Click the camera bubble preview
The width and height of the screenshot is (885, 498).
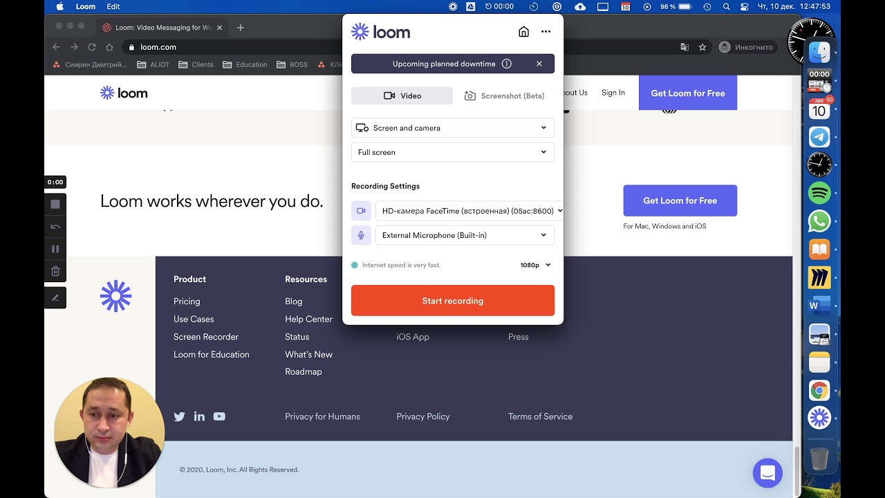(109, 433)
